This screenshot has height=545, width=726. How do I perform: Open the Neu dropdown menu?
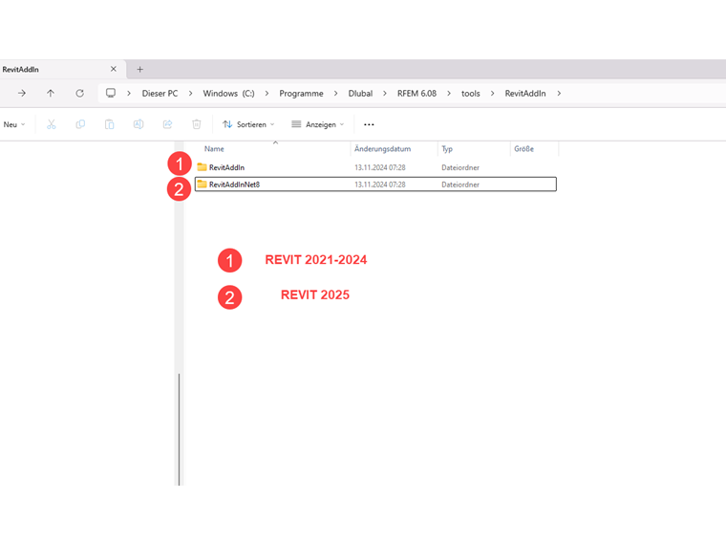coord(14,124)
